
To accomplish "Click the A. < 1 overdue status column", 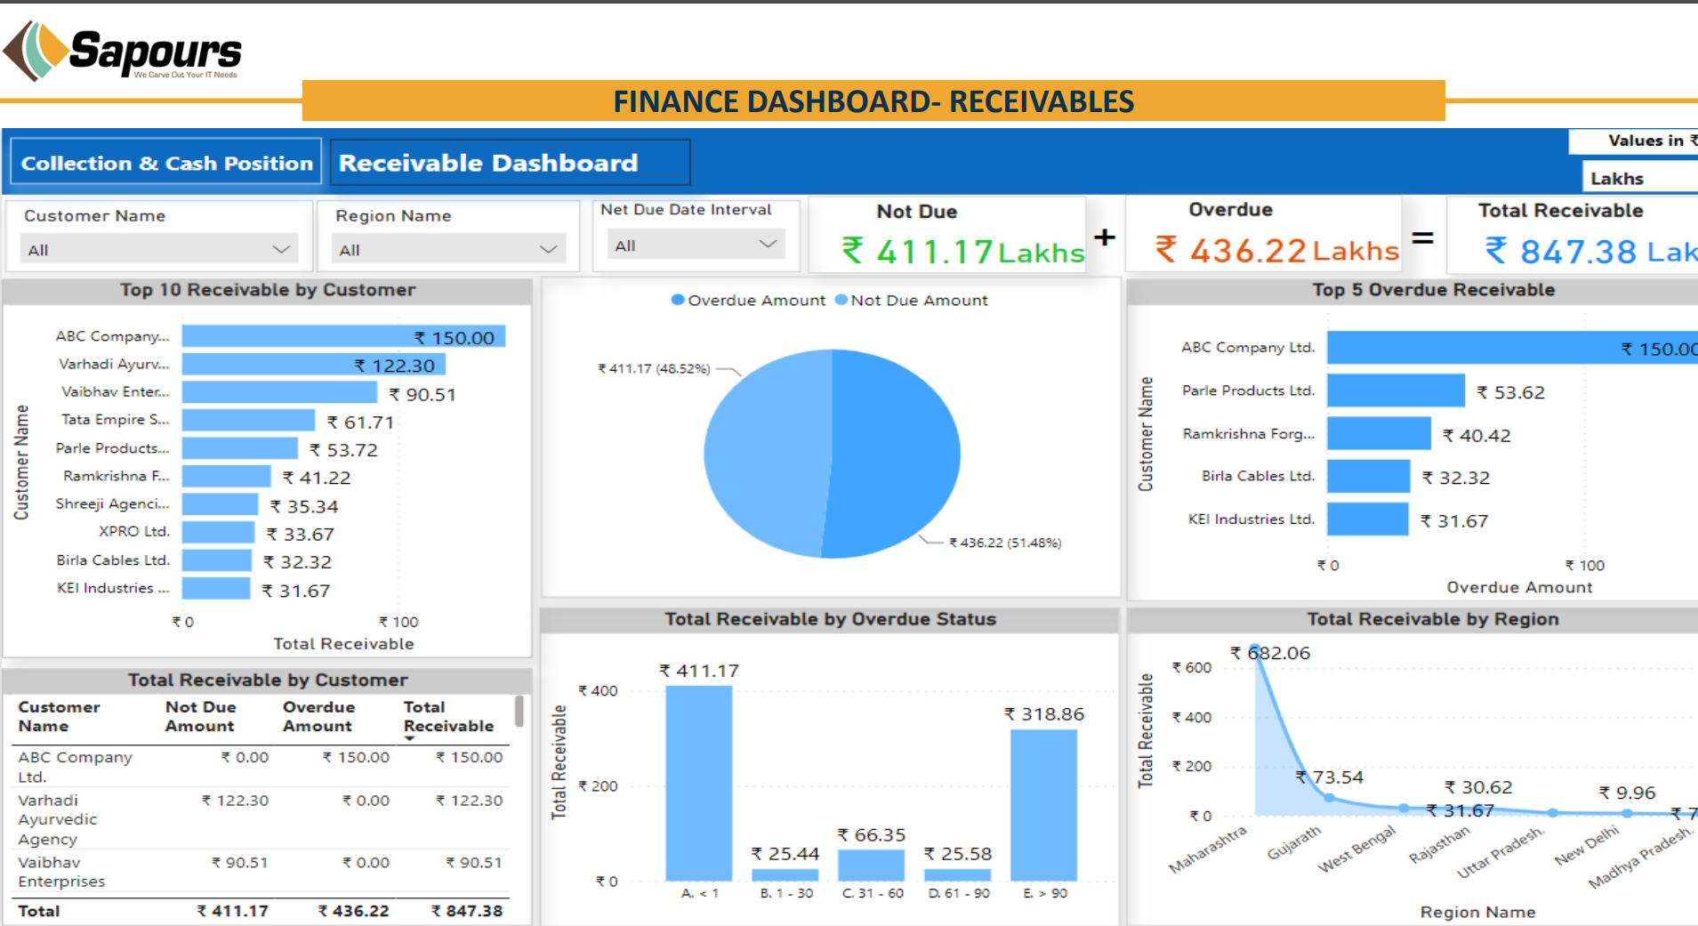I will [699, 783].
